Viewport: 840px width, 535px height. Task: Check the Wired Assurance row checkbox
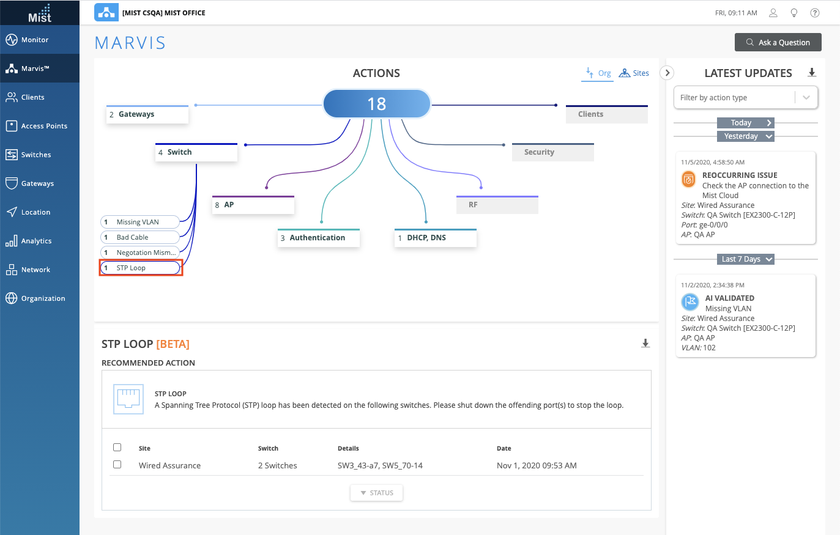[117, 465]
